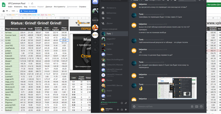Click the Discord search box
This screenshot has width=221, height=114.
click(187, 0)
